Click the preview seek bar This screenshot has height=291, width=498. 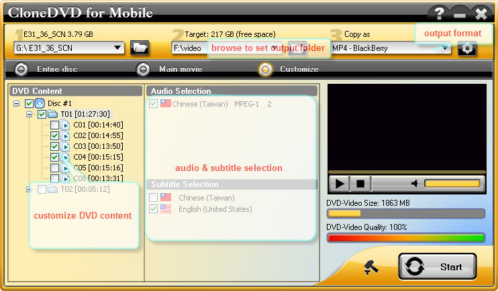pos(407,172)
